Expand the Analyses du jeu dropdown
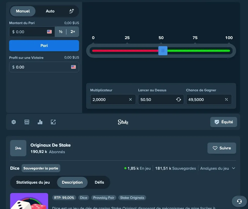 point(218,168)
